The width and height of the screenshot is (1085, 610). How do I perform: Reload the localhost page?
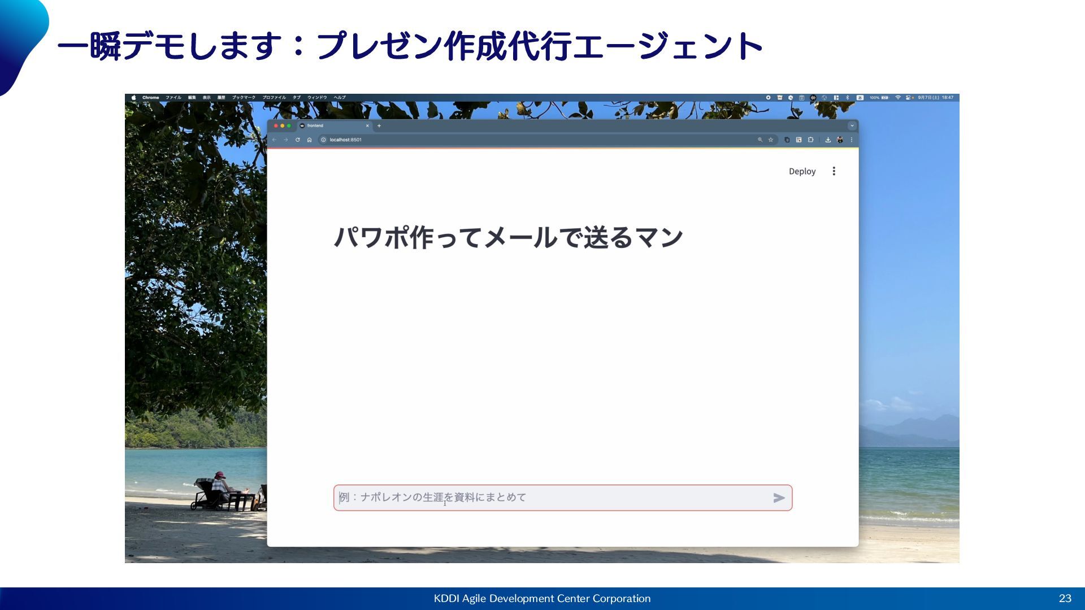point(297,140)
